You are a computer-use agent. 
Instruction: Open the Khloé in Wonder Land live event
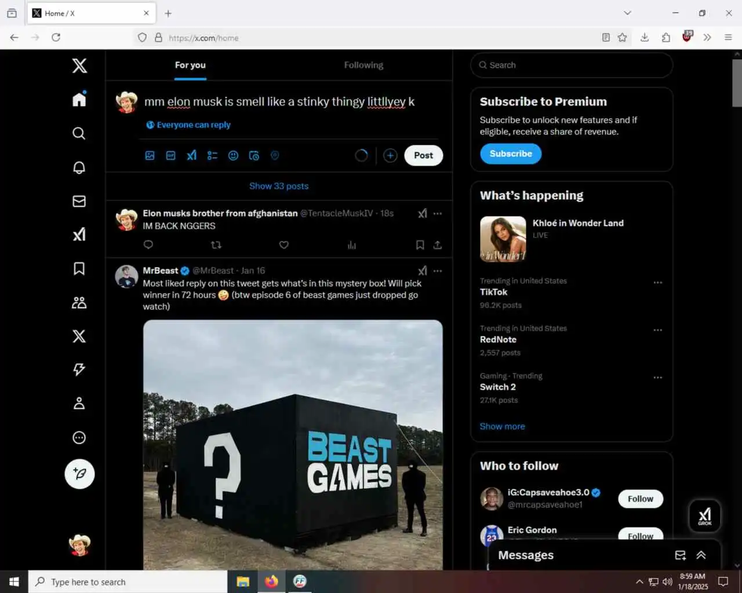[572, 239]
